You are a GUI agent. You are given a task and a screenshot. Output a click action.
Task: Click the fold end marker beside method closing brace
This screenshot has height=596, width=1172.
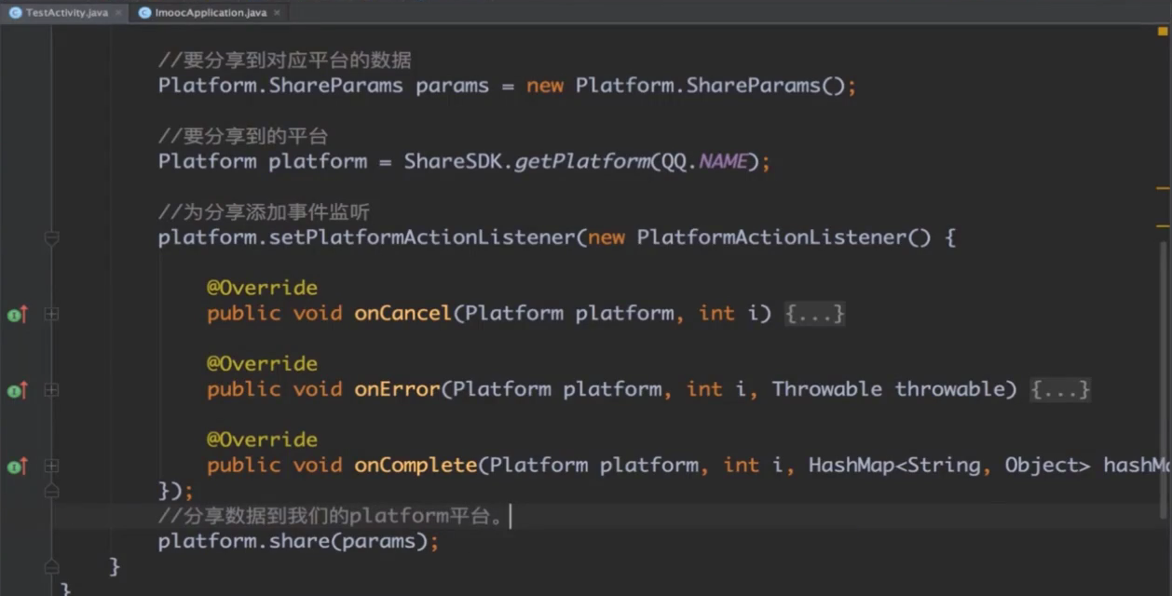tap(51, 565)
